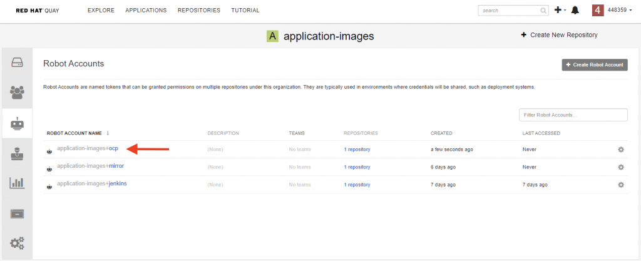Open the Usage Logs chart icon
The image size is (641, 261).
17,183
